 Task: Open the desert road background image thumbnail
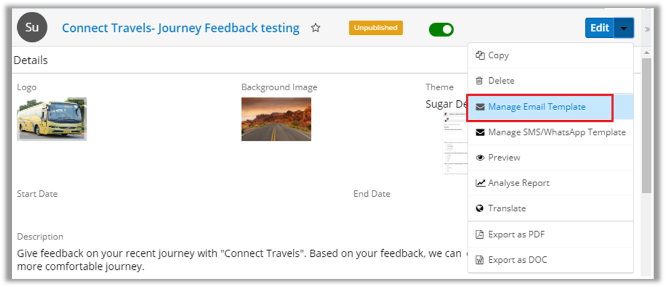[x=276, y=119]
